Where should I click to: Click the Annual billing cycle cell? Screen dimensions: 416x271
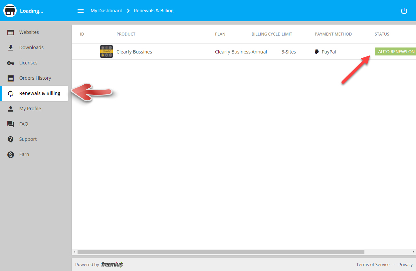pyautogui.click(x=259, y=52)
